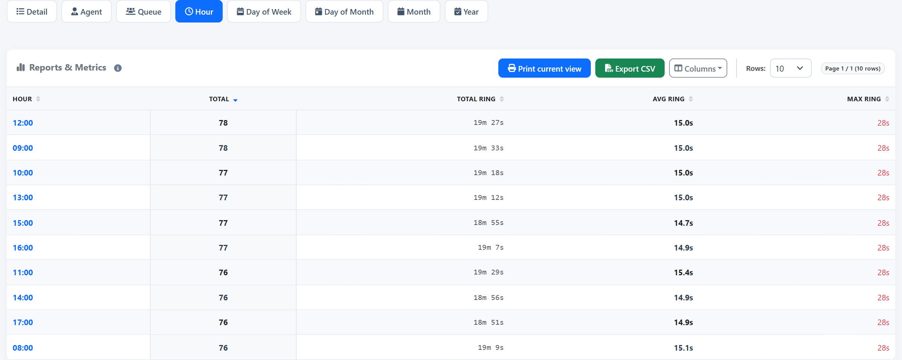Click the Hour tab
The width and height of the screenshot is (902, 360).
[199, 12]
